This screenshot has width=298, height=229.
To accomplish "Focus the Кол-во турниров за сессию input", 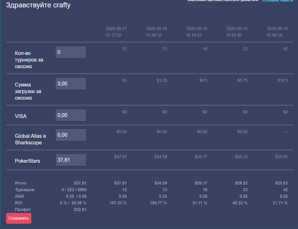I will coord(71,52).
